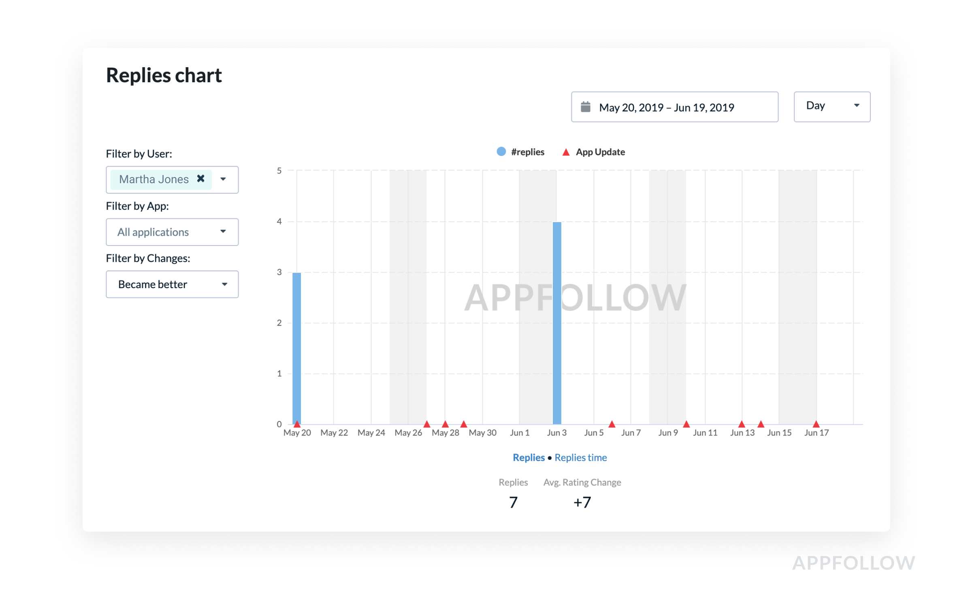
Task: Open the Day granularity dropdown
Action: [831, 106]
